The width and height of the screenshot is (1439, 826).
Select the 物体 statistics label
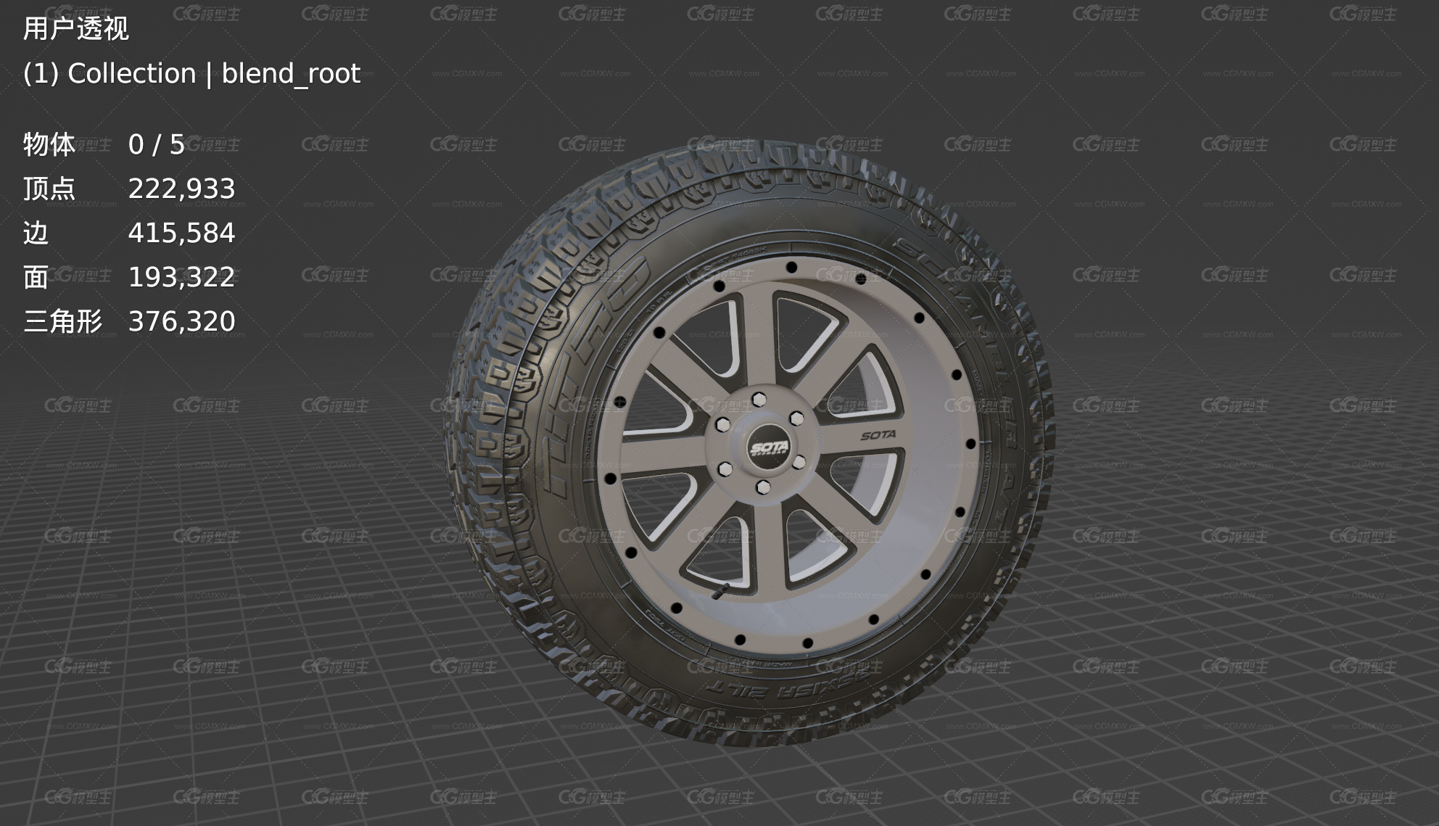[49, 144]
